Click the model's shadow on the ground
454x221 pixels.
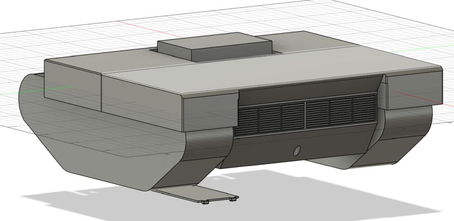[310, 195]
